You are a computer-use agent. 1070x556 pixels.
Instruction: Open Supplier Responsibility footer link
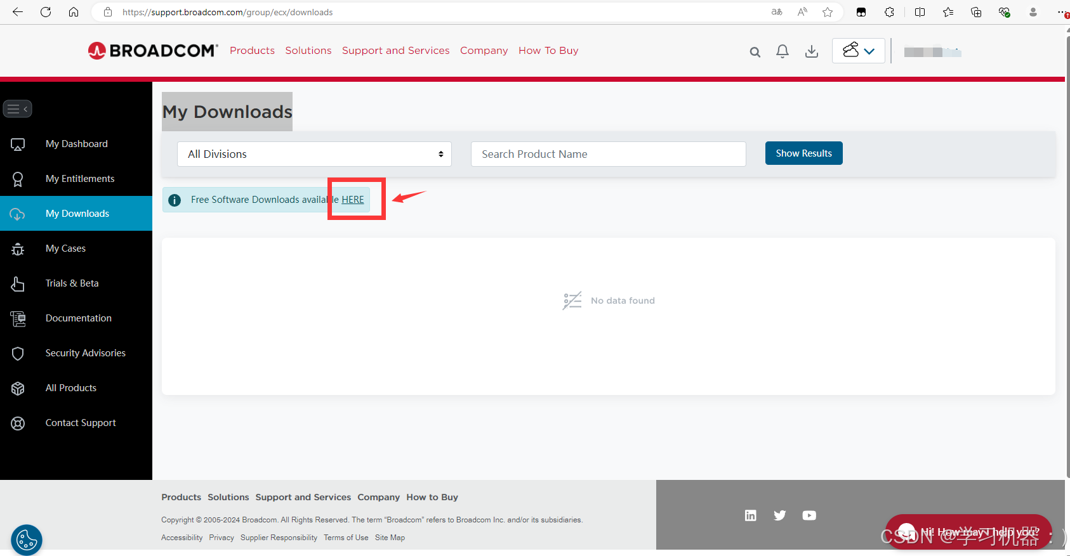(279, 538)
